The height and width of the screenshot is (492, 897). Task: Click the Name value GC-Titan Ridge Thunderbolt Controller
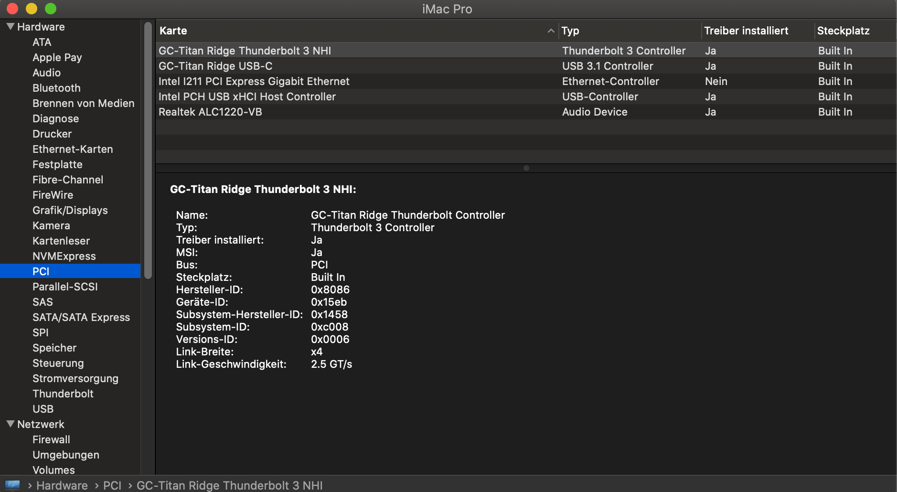408,215
